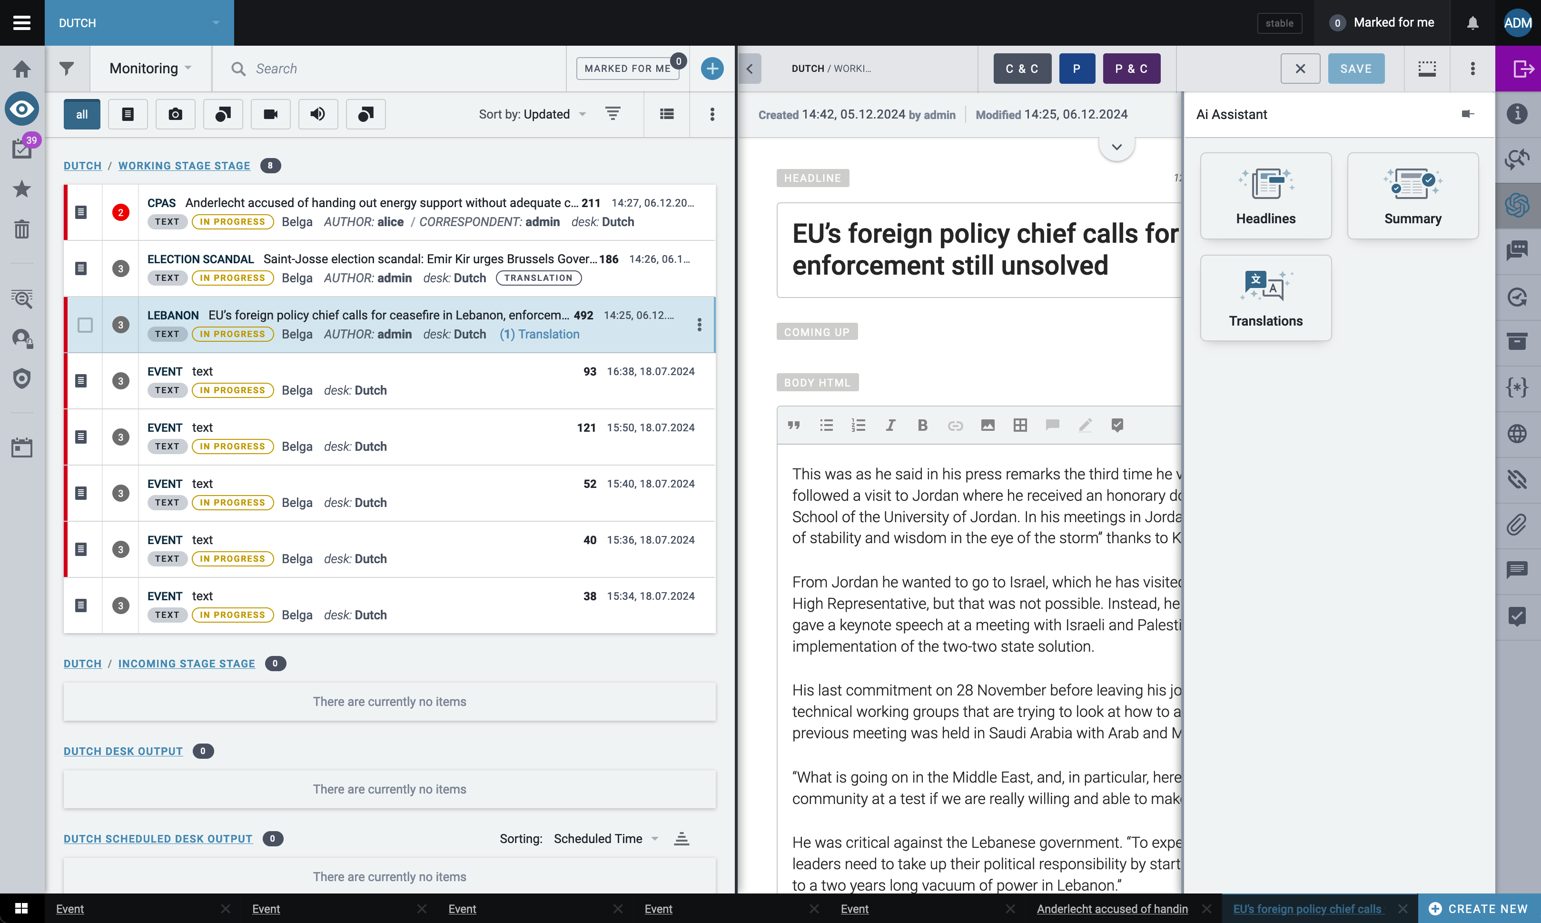Open the hamburger main menu
This screenshot has width=1541, height=923.
tap(22, 22)
